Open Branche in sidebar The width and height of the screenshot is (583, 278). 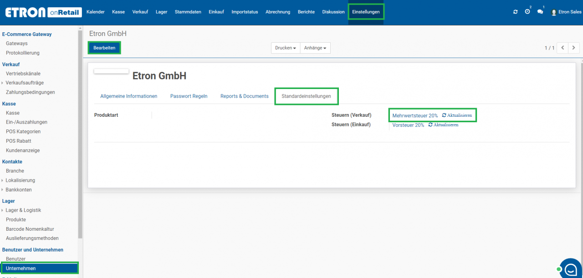pos(15,171)
